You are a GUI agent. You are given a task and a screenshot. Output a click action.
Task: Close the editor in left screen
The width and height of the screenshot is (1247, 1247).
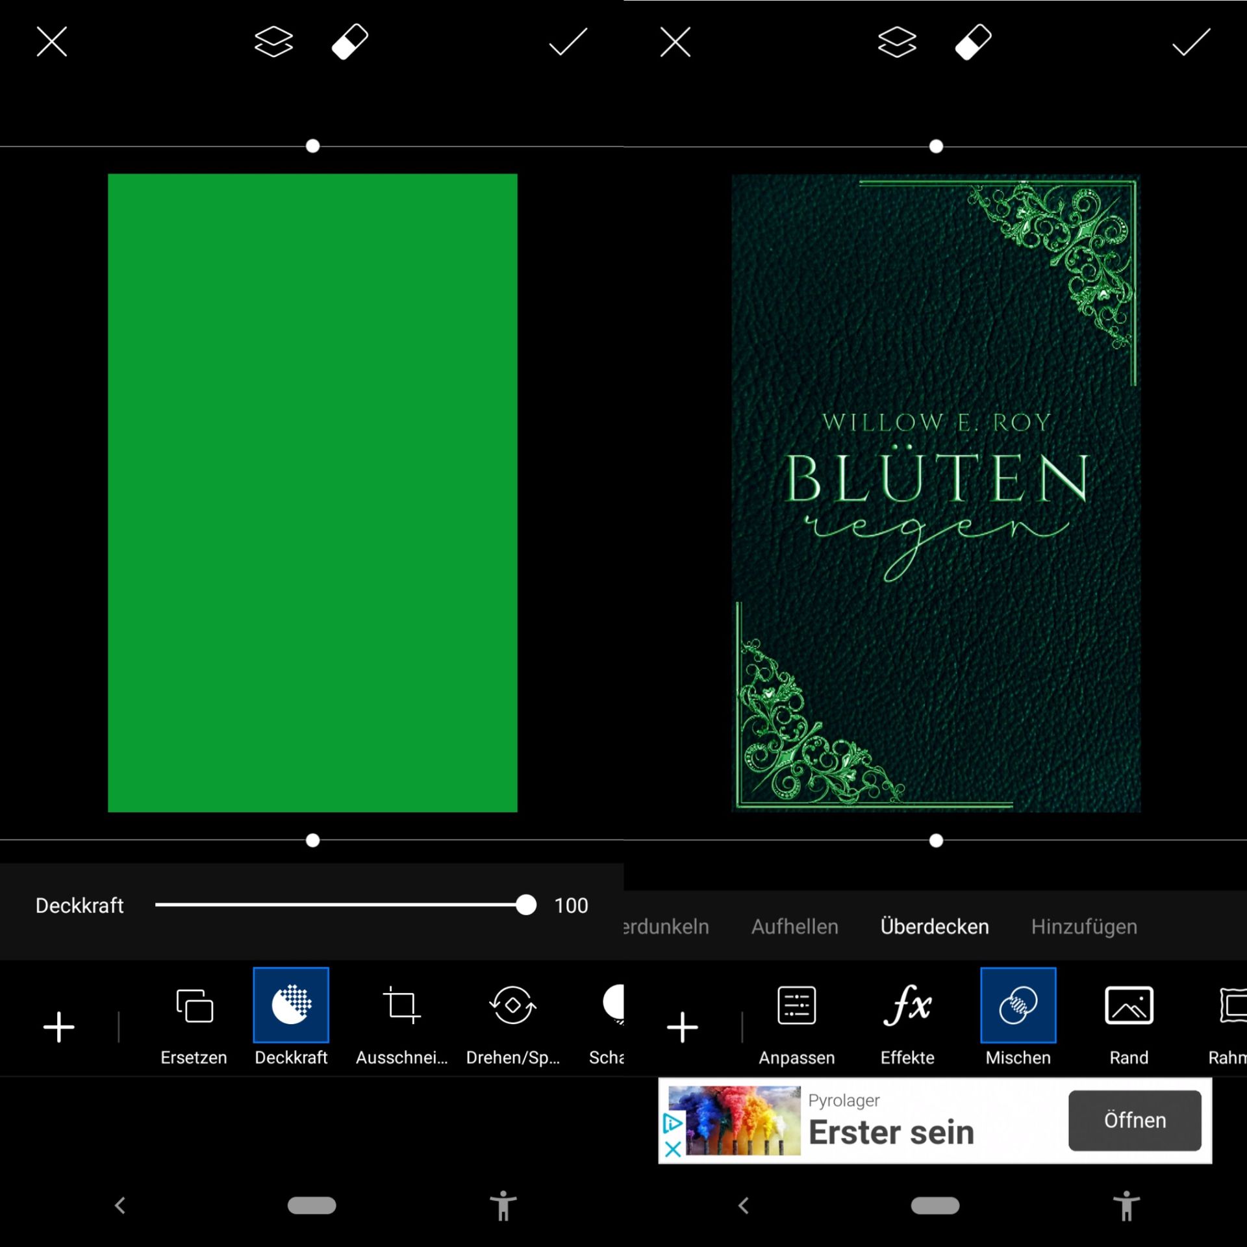[x=52, y=42]
